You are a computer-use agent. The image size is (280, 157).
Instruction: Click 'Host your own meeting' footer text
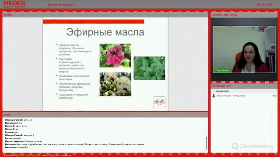57,155
